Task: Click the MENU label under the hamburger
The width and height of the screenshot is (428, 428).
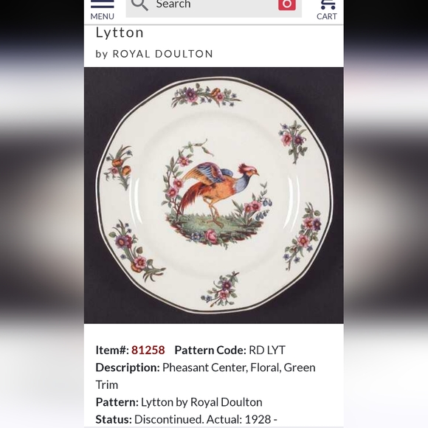Action: [x=102, y=16]
